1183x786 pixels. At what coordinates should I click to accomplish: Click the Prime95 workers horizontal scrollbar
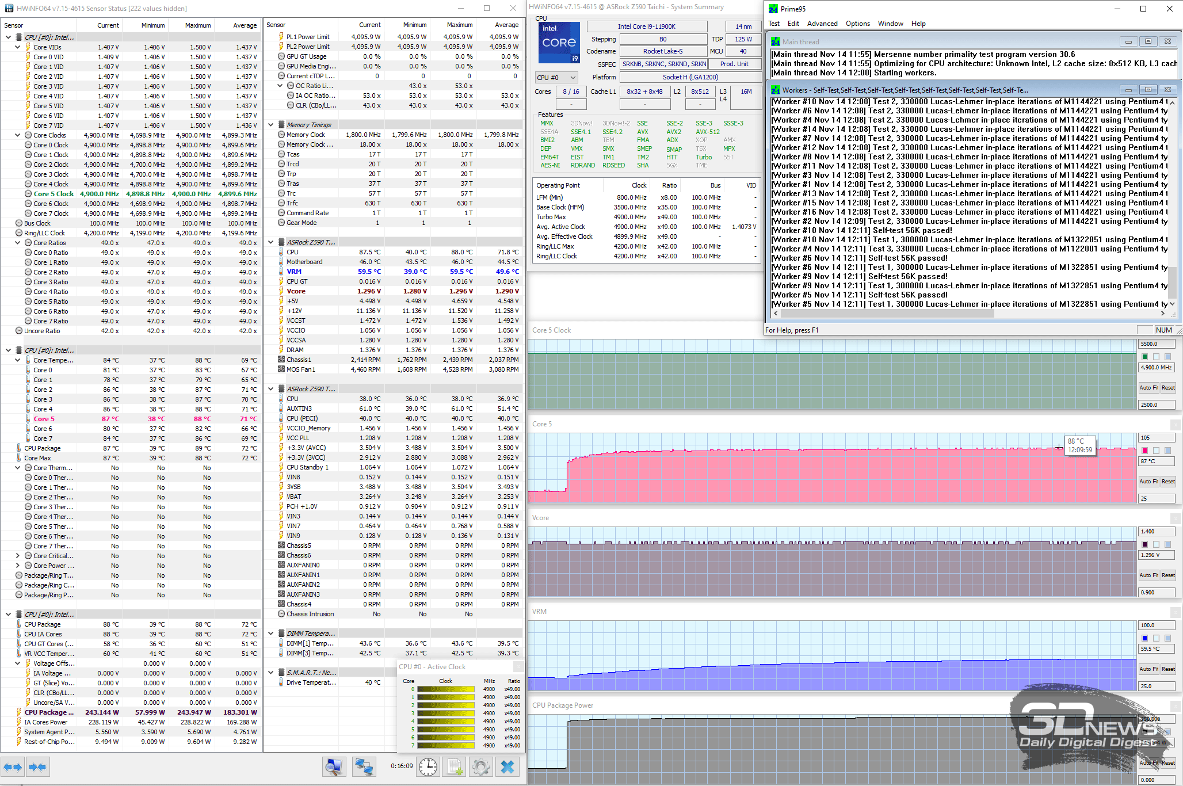[x=886, y=314]
